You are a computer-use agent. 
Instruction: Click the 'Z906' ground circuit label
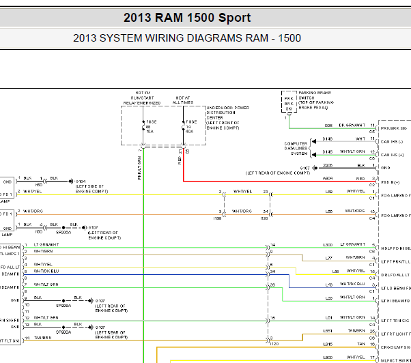click(328, 165)
